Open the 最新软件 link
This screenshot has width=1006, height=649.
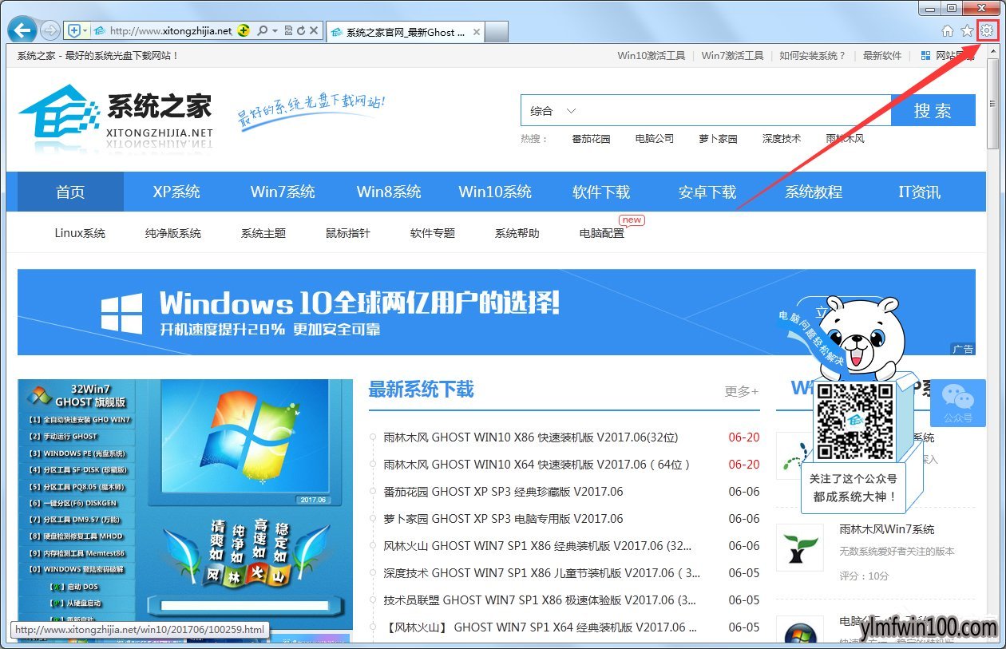[882, 55]
